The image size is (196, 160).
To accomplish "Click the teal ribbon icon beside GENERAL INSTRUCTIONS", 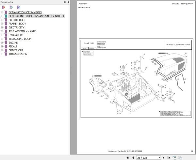I will pos(6,16).
